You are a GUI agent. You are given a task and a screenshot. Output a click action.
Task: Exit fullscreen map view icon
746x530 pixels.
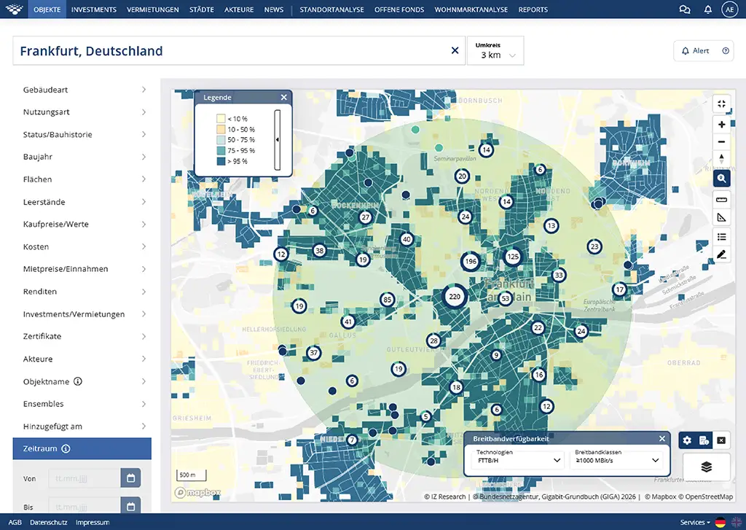(721, 104)
